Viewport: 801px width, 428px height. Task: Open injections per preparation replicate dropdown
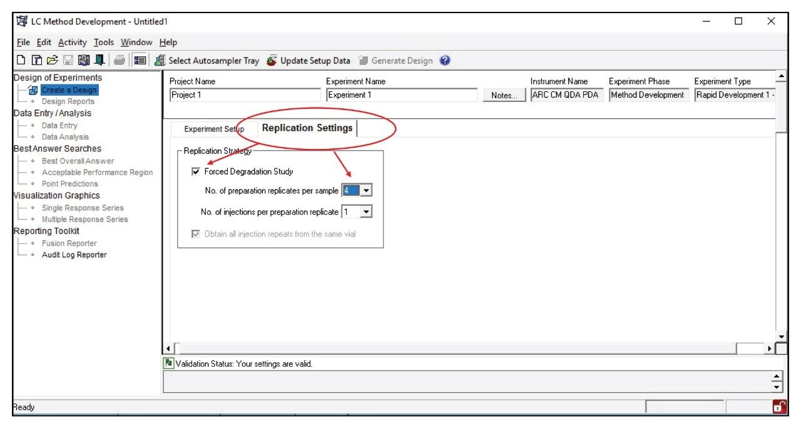click(x=366, y=211)
